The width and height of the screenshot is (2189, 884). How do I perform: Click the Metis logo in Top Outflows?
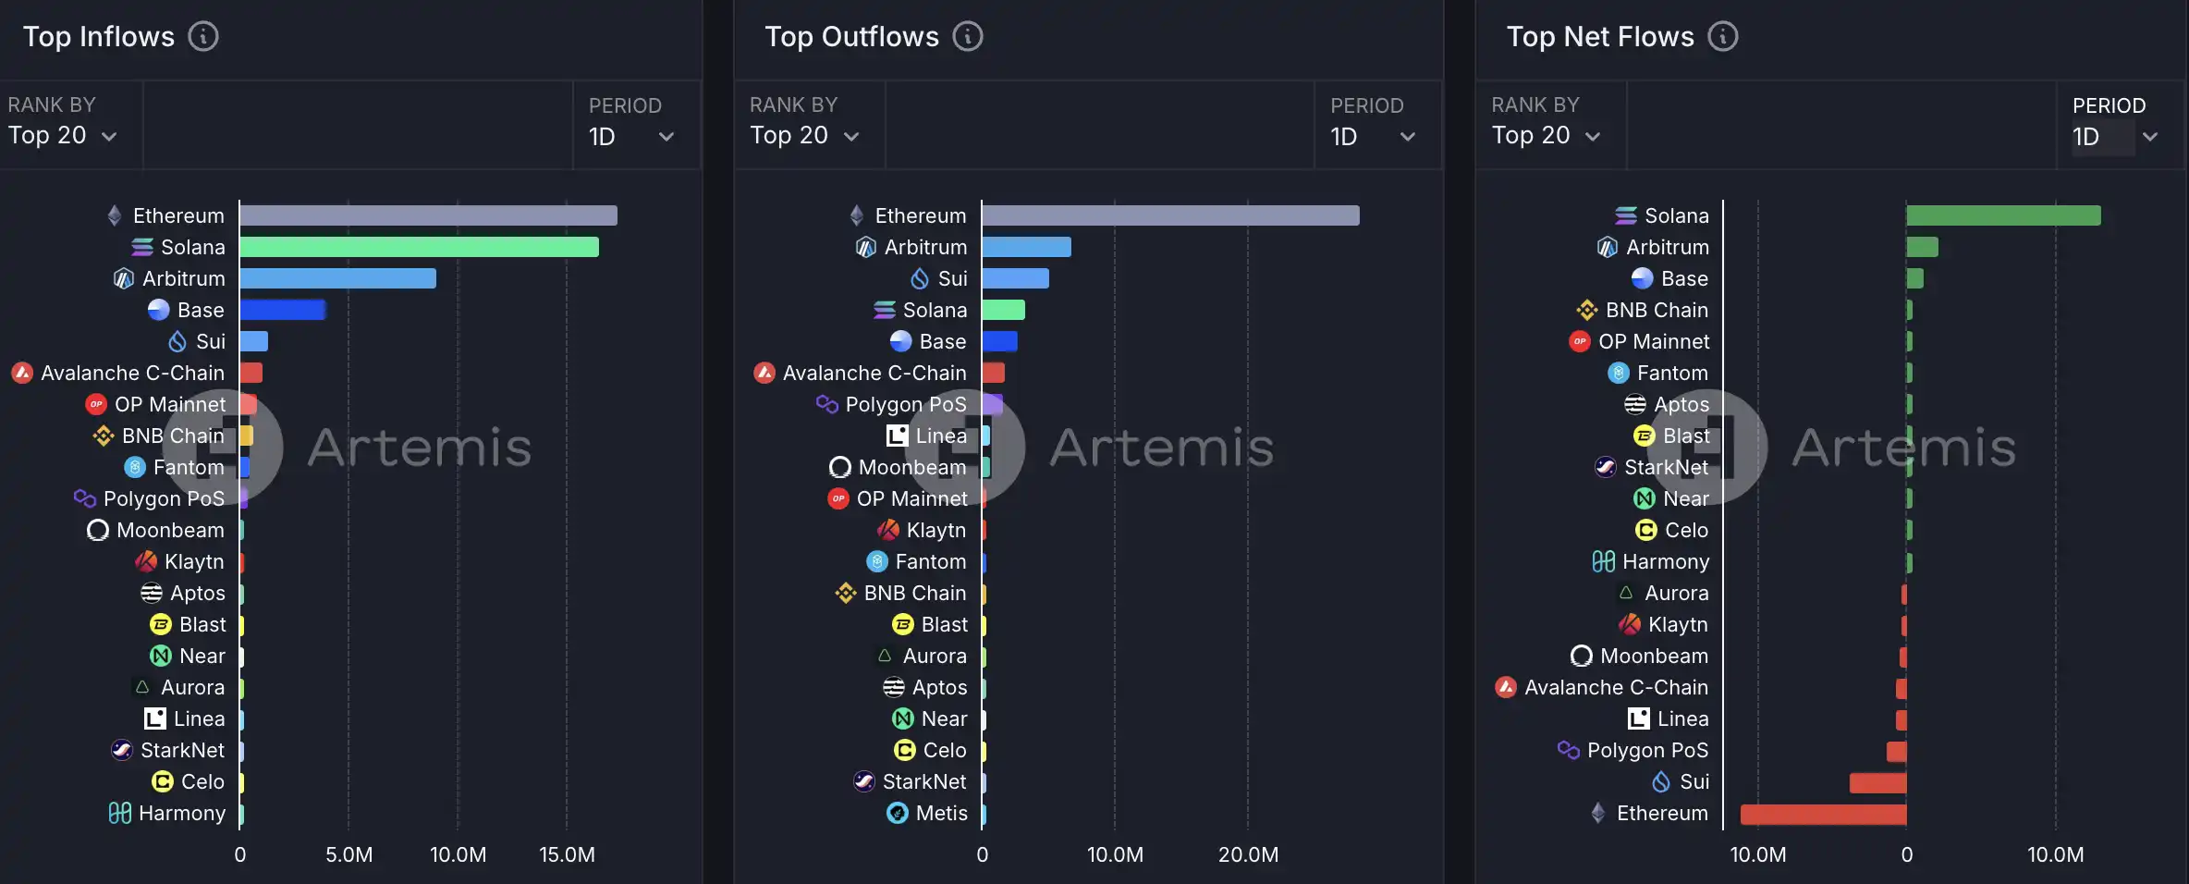tap(898, 813)
